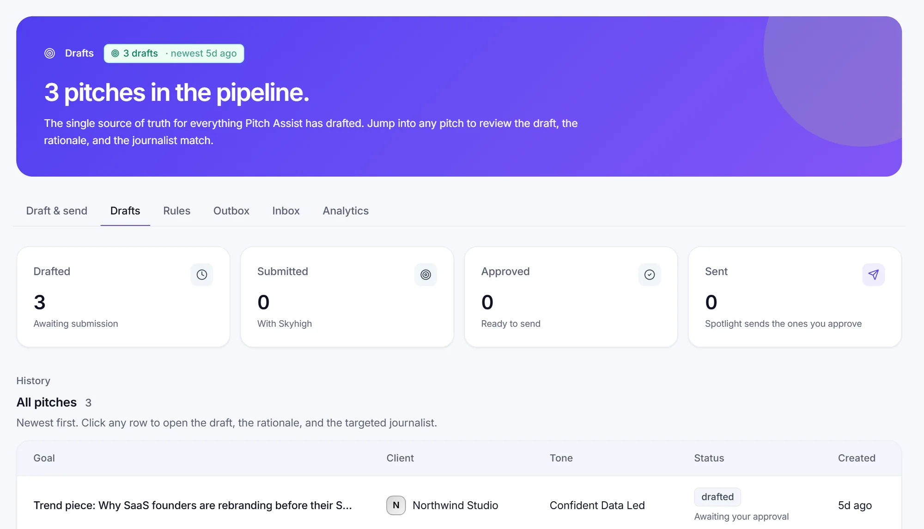Image resolution: width=924 pixels, height=529 pixels.
Task: Click the clock icon in Drafted card
Action: [202, 274]
